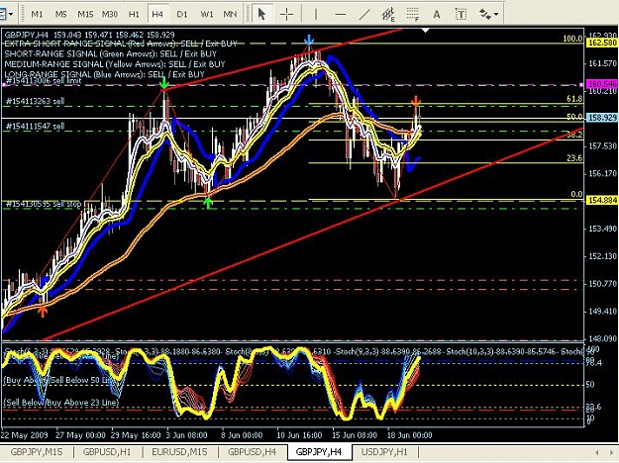
Task: Select the trendline drawing tool
Action: click(364, 15)
